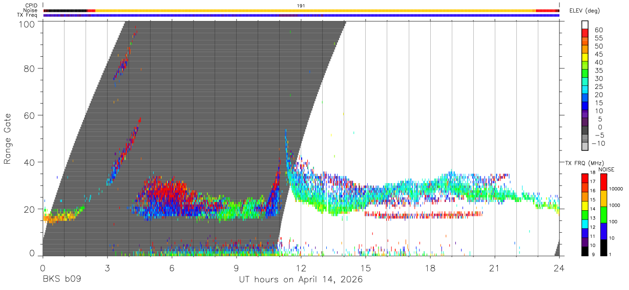Screen dimensions: 629x290
Task: Click the NOISE legend title
Action: [606, 169]
